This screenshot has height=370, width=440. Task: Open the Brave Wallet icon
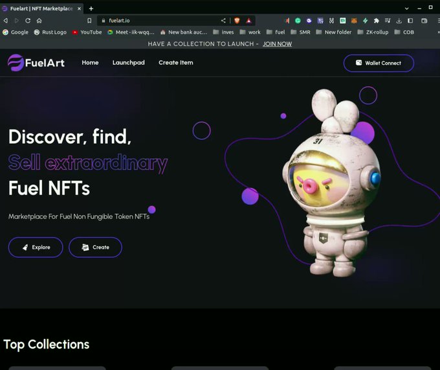click(424, 21)
